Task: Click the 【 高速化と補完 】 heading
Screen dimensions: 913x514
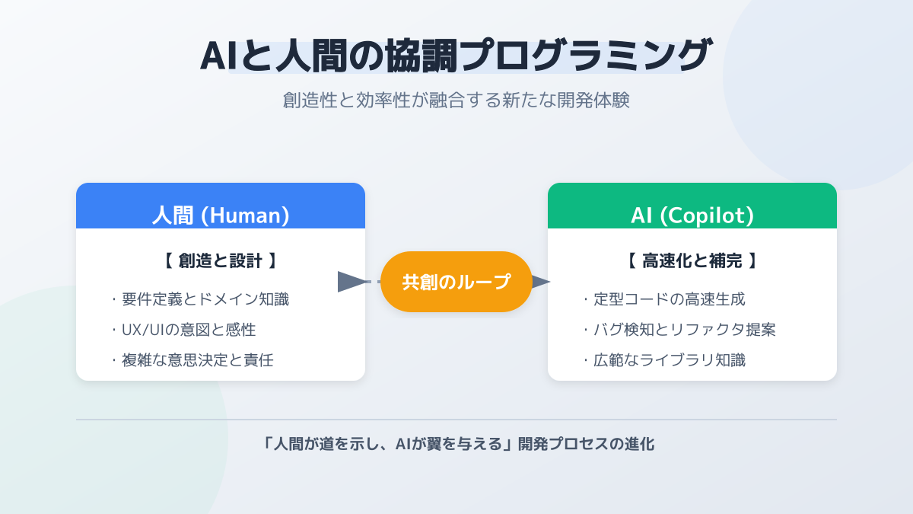Action: 692,260
